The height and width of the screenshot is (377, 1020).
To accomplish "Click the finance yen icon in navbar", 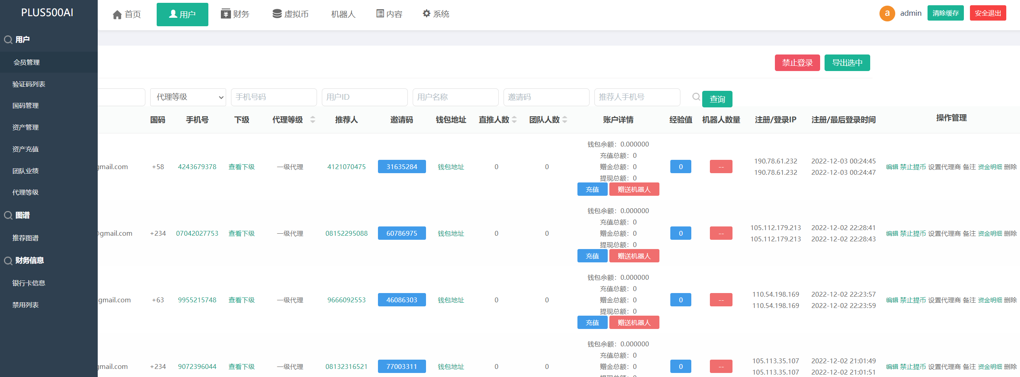I will [x=225, y=14].
